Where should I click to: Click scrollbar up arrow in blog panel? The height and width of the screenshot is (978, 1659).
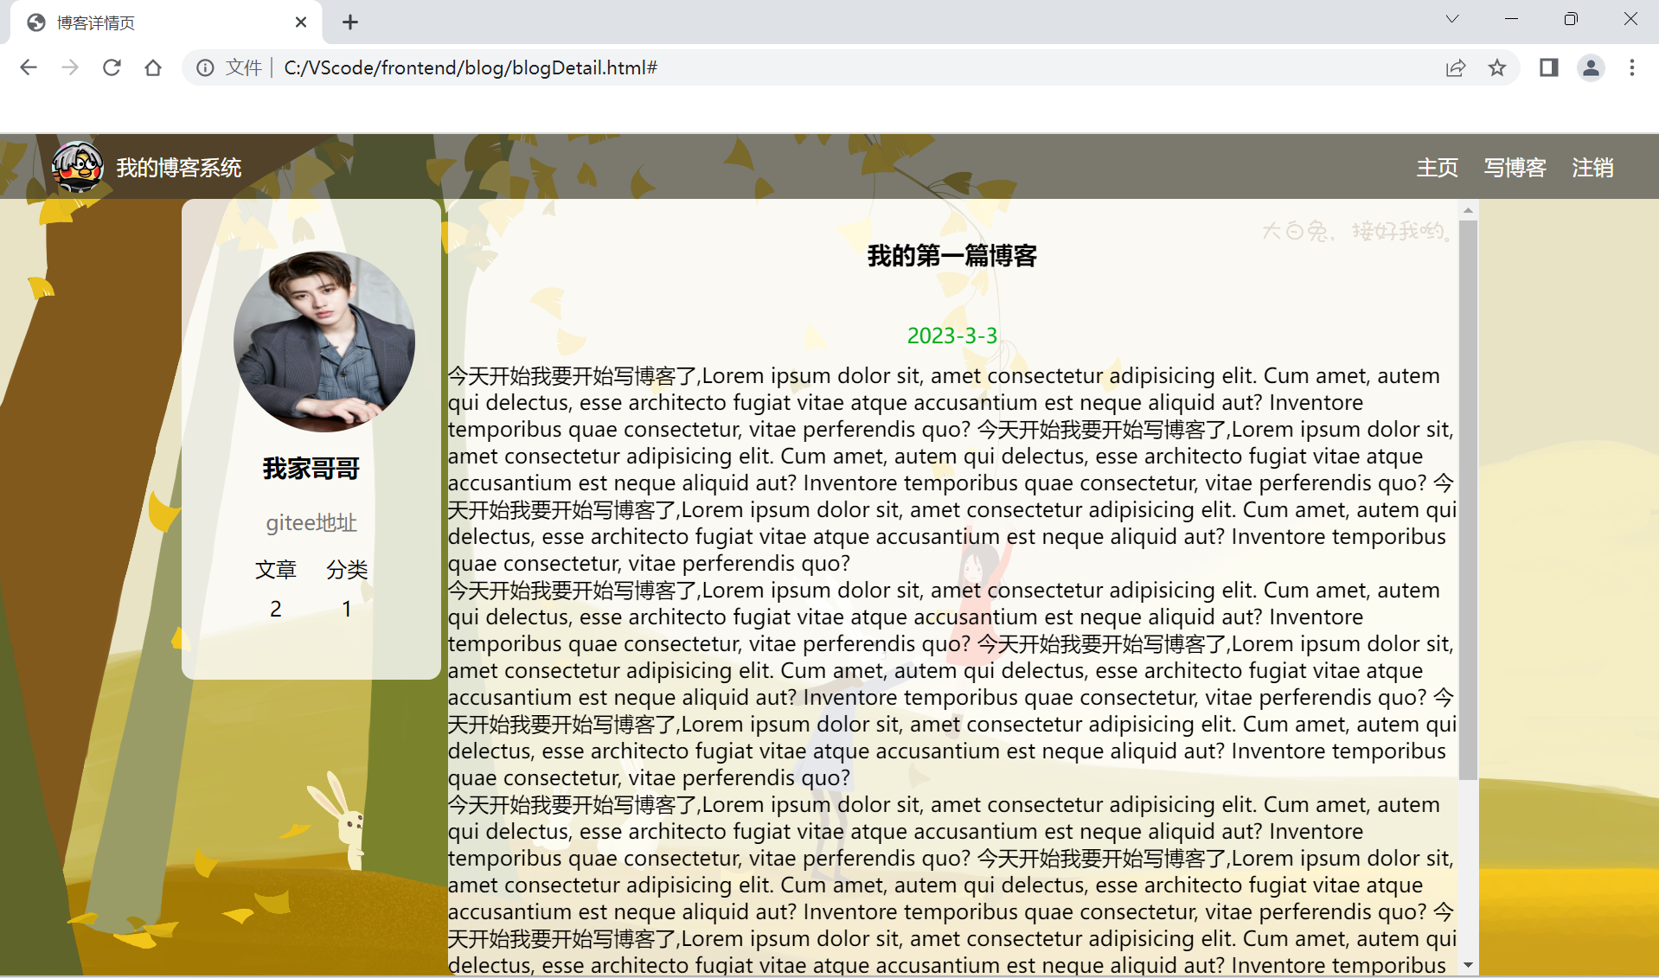1468,210
